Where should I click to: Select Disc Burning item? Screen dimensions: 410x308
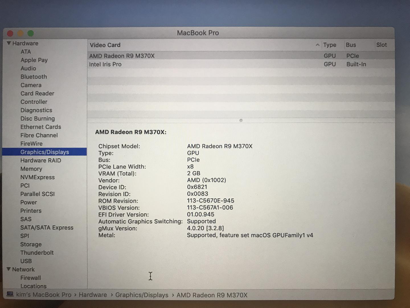pos(38,119)
